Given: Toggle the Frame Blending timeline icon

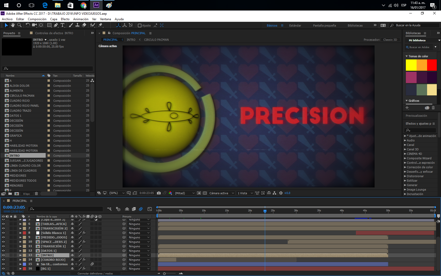Looking at the screenshot, I should tap(134, 209).
